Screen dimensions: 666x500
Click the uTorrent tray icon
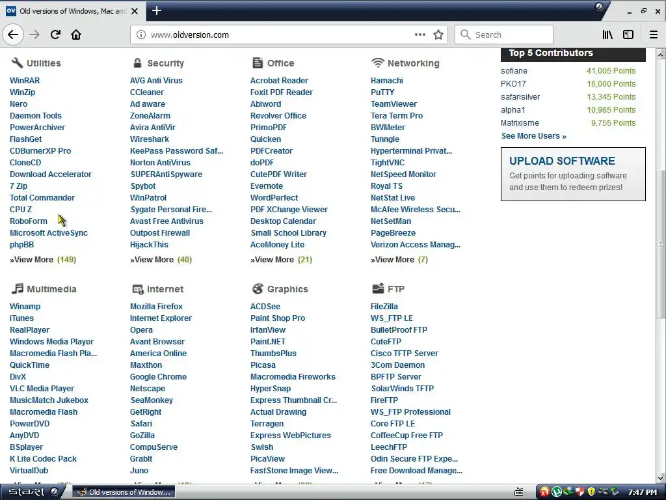557,492
